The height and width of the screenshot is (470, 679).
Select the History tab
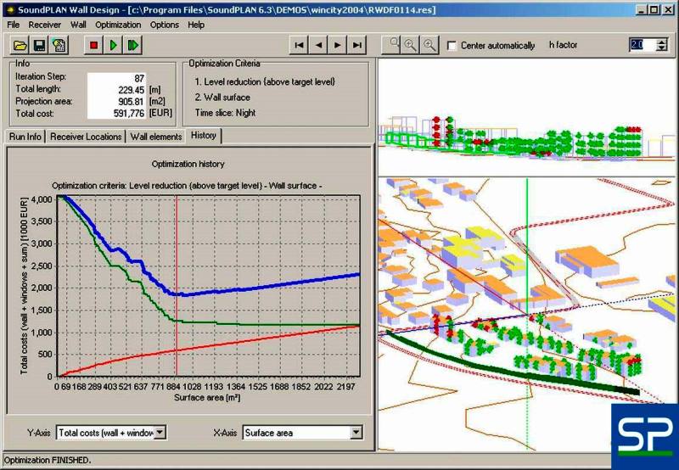pos(204,136)
